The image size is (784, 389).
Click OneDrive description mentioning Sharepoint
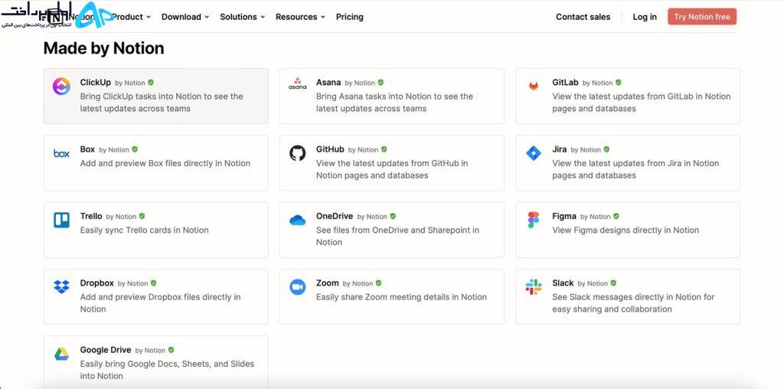(397, 236)
